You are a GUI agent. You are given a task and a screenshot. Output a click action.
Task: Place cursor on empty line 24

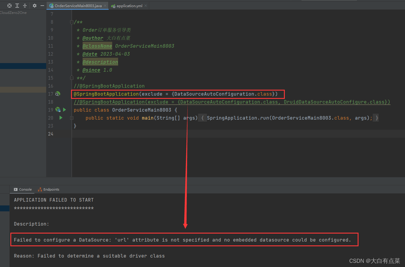point(238,134)
